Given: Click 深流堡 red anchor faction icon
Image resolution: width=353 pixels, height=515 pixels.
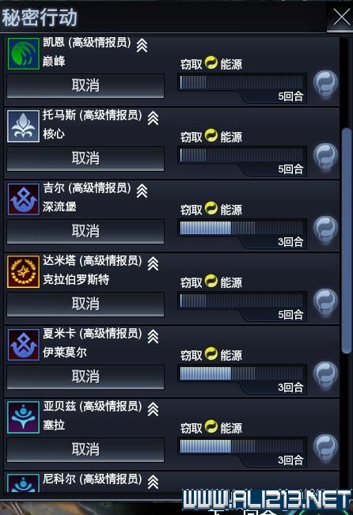Looking at the screenshot, I should (x=23, y=199).
